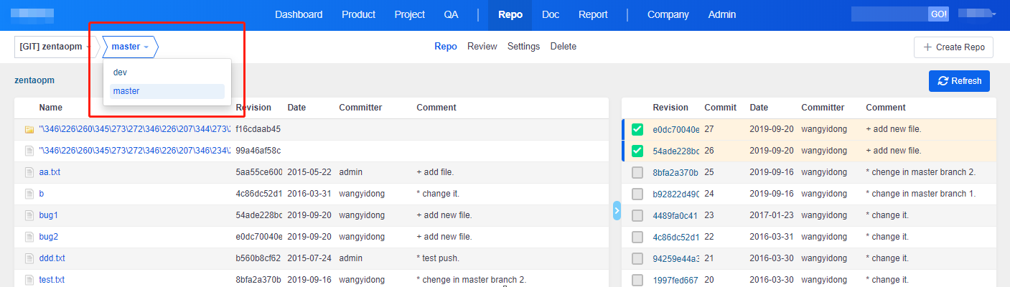Screen dimensions: 1010x287
Task: Click the file icon beside bug1
Action: (29, 215)
